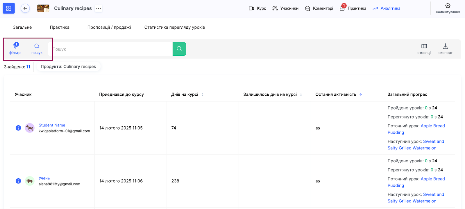Viewport: 465px width, 209px height.
Task: Click Учень participant name link
Action: pyautogui.click(x=44, y=178)
